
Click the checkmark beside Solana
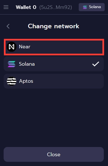coord(96,64)
